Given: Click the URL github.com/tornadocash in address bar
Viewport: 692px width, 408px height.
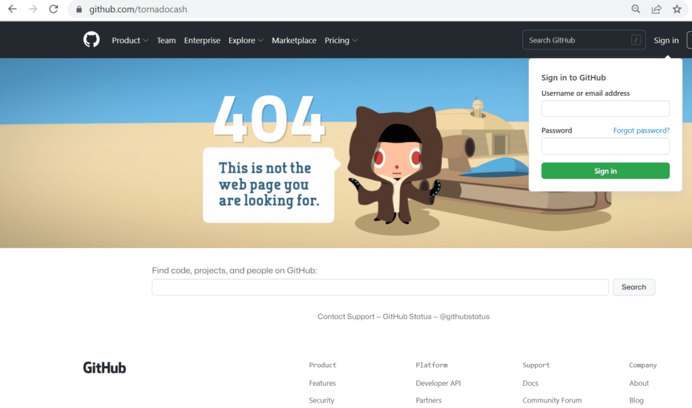Looking at the screenshot, I should coord(138,9).
